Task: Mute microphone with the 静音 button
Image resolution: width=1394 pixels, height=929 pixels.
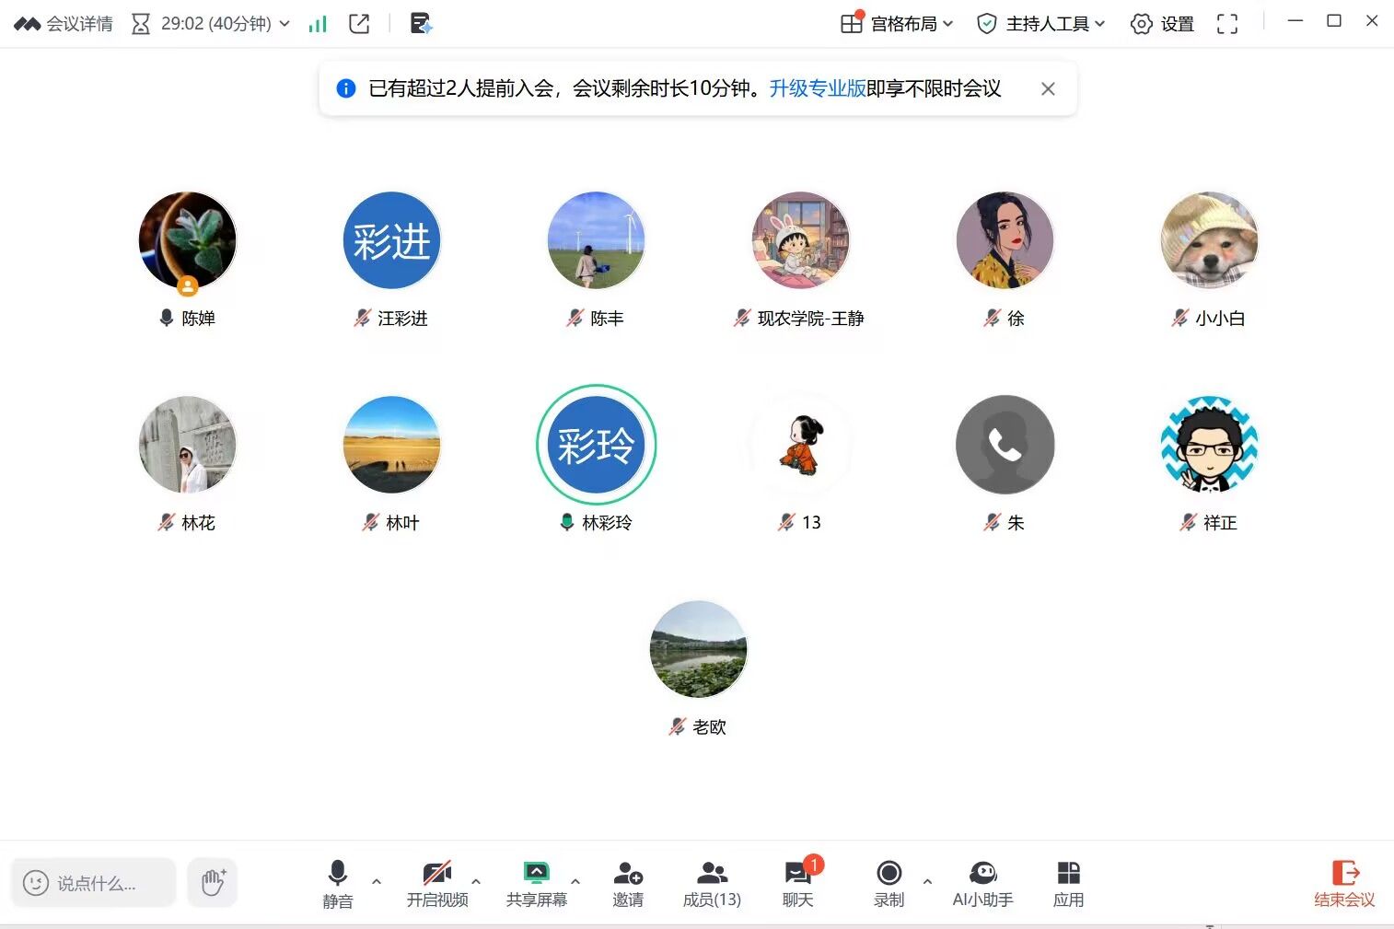Action: coord(337,883)
